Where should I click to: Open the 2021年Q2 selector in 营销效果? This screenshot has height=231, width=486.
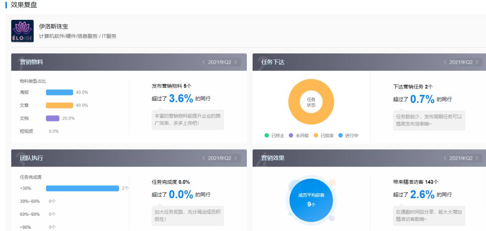click(461, 158)
